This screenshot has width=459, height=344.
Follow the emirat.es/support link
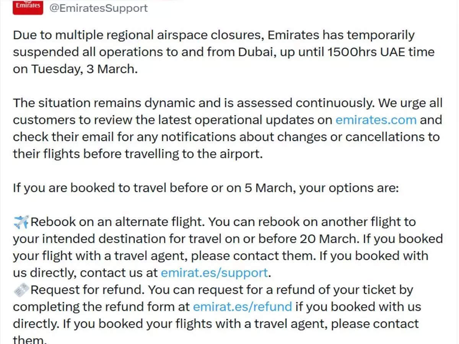(214, 273)
